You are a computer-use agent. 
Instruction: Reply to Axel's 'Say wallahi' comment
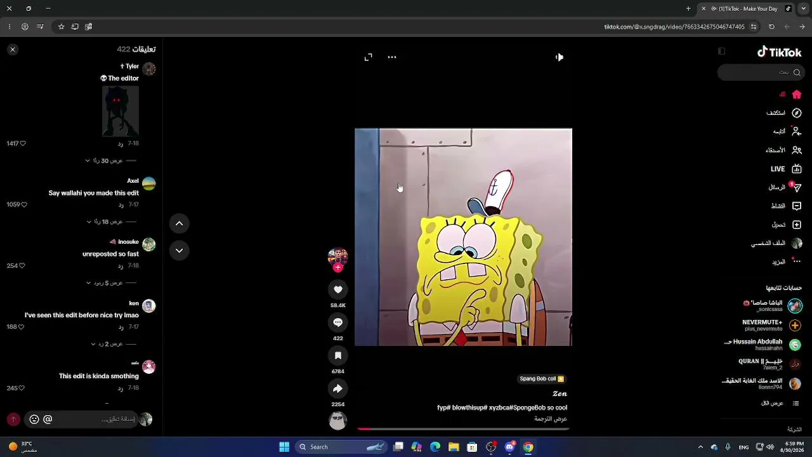coord(121,205)
